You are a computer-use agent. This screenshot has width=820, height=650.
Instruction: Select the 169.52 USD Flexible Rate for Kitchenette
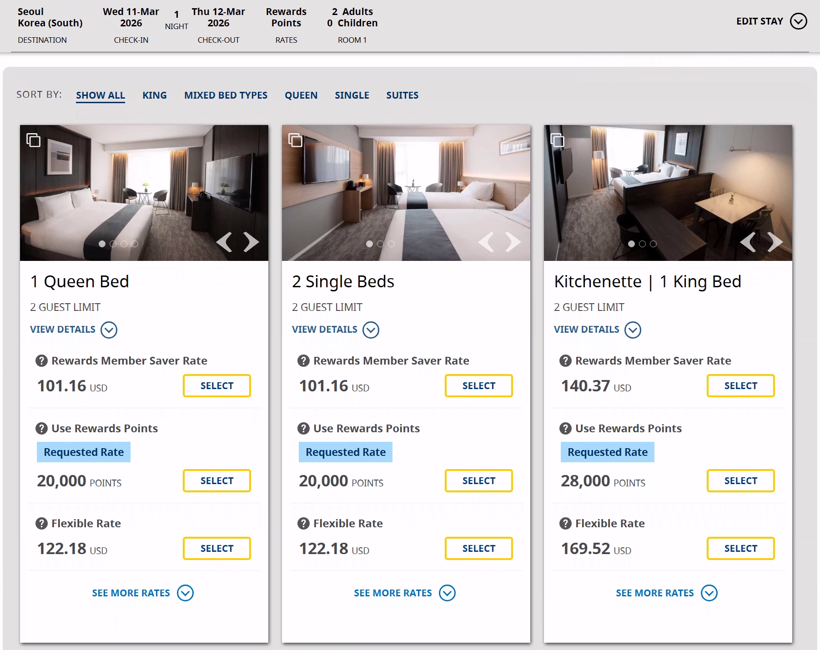click(740, 549)
